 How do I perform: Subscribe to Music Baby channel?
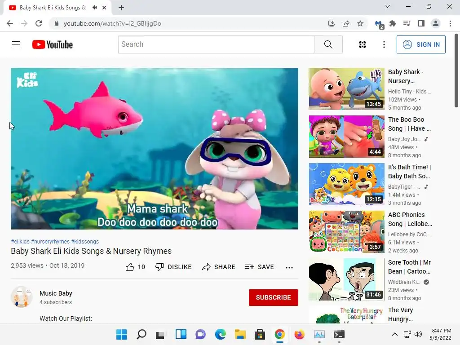click(x=274, y=297)
